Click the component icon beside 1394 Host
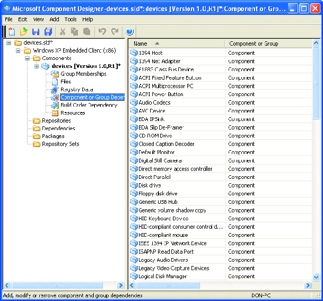 tap(134, 53)
